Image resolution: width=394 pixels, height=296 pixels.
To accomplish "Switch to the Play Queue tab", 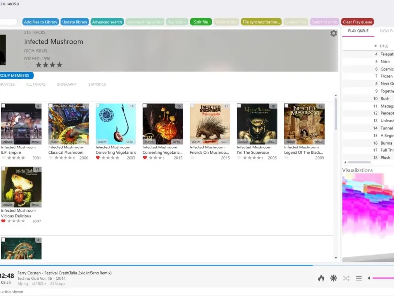I will [358, 31].
